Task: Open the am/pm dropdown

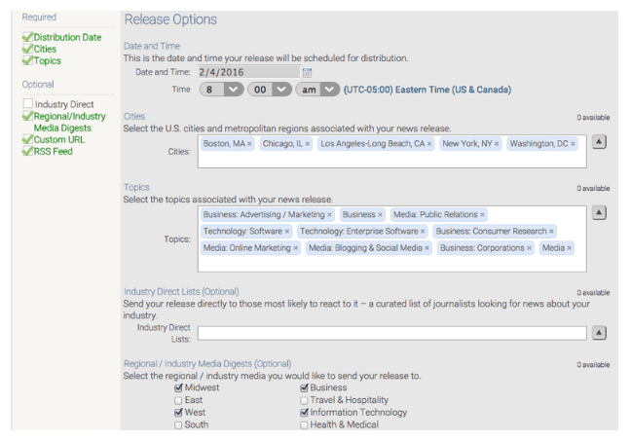Action: point(316,90)
